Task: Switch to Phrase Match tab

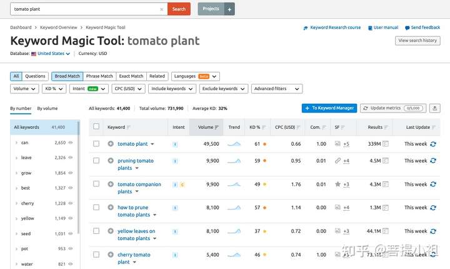Action: 99,76
